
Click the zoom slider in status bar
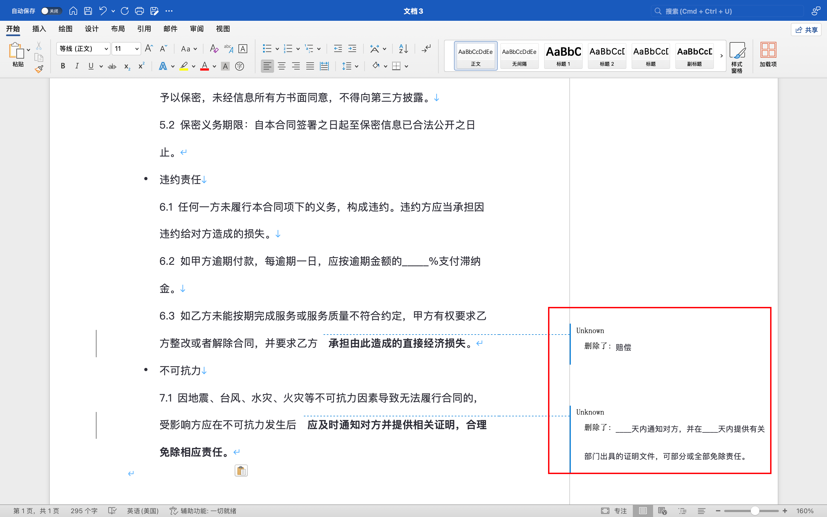point(755,511)
